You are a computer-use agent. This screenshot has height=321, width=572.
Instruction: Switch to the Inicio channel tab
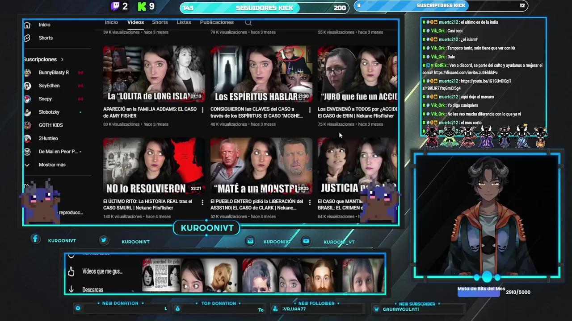pos(111,22)
